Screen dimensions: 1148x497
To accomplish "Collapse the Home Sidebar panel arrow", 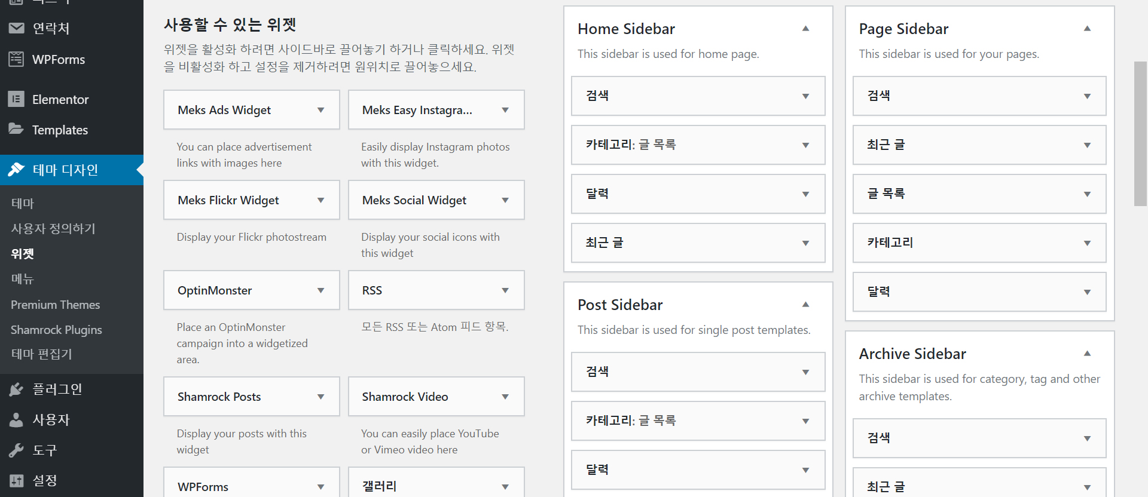I will tap(805, 28).
